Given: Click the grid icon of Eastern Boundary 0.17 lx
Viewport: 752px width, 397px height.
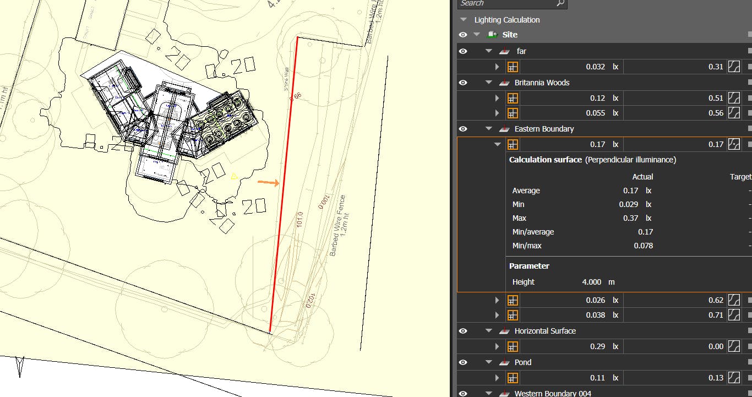Looking at the screenshot, I should pyautogui.click(x=513, y=144).
